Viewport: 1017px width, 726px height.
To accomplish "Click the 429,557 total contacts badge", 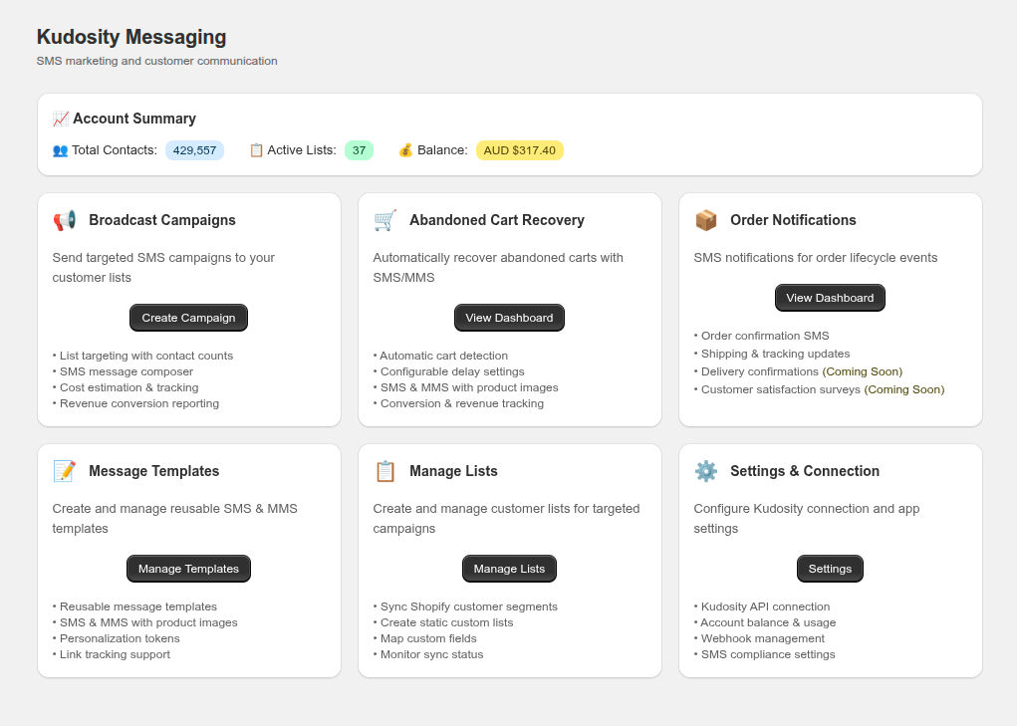I will [194, 150].
